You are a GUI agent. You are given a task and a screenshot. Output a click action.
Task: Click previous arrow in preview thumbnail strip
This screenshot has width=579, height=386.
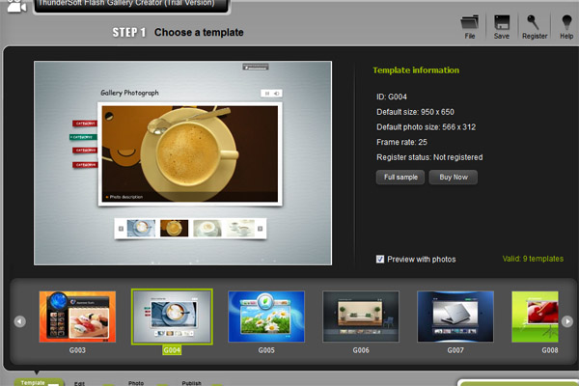[x=122, y=229]
